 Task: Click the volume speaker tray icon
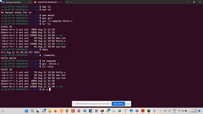[183, 111]
